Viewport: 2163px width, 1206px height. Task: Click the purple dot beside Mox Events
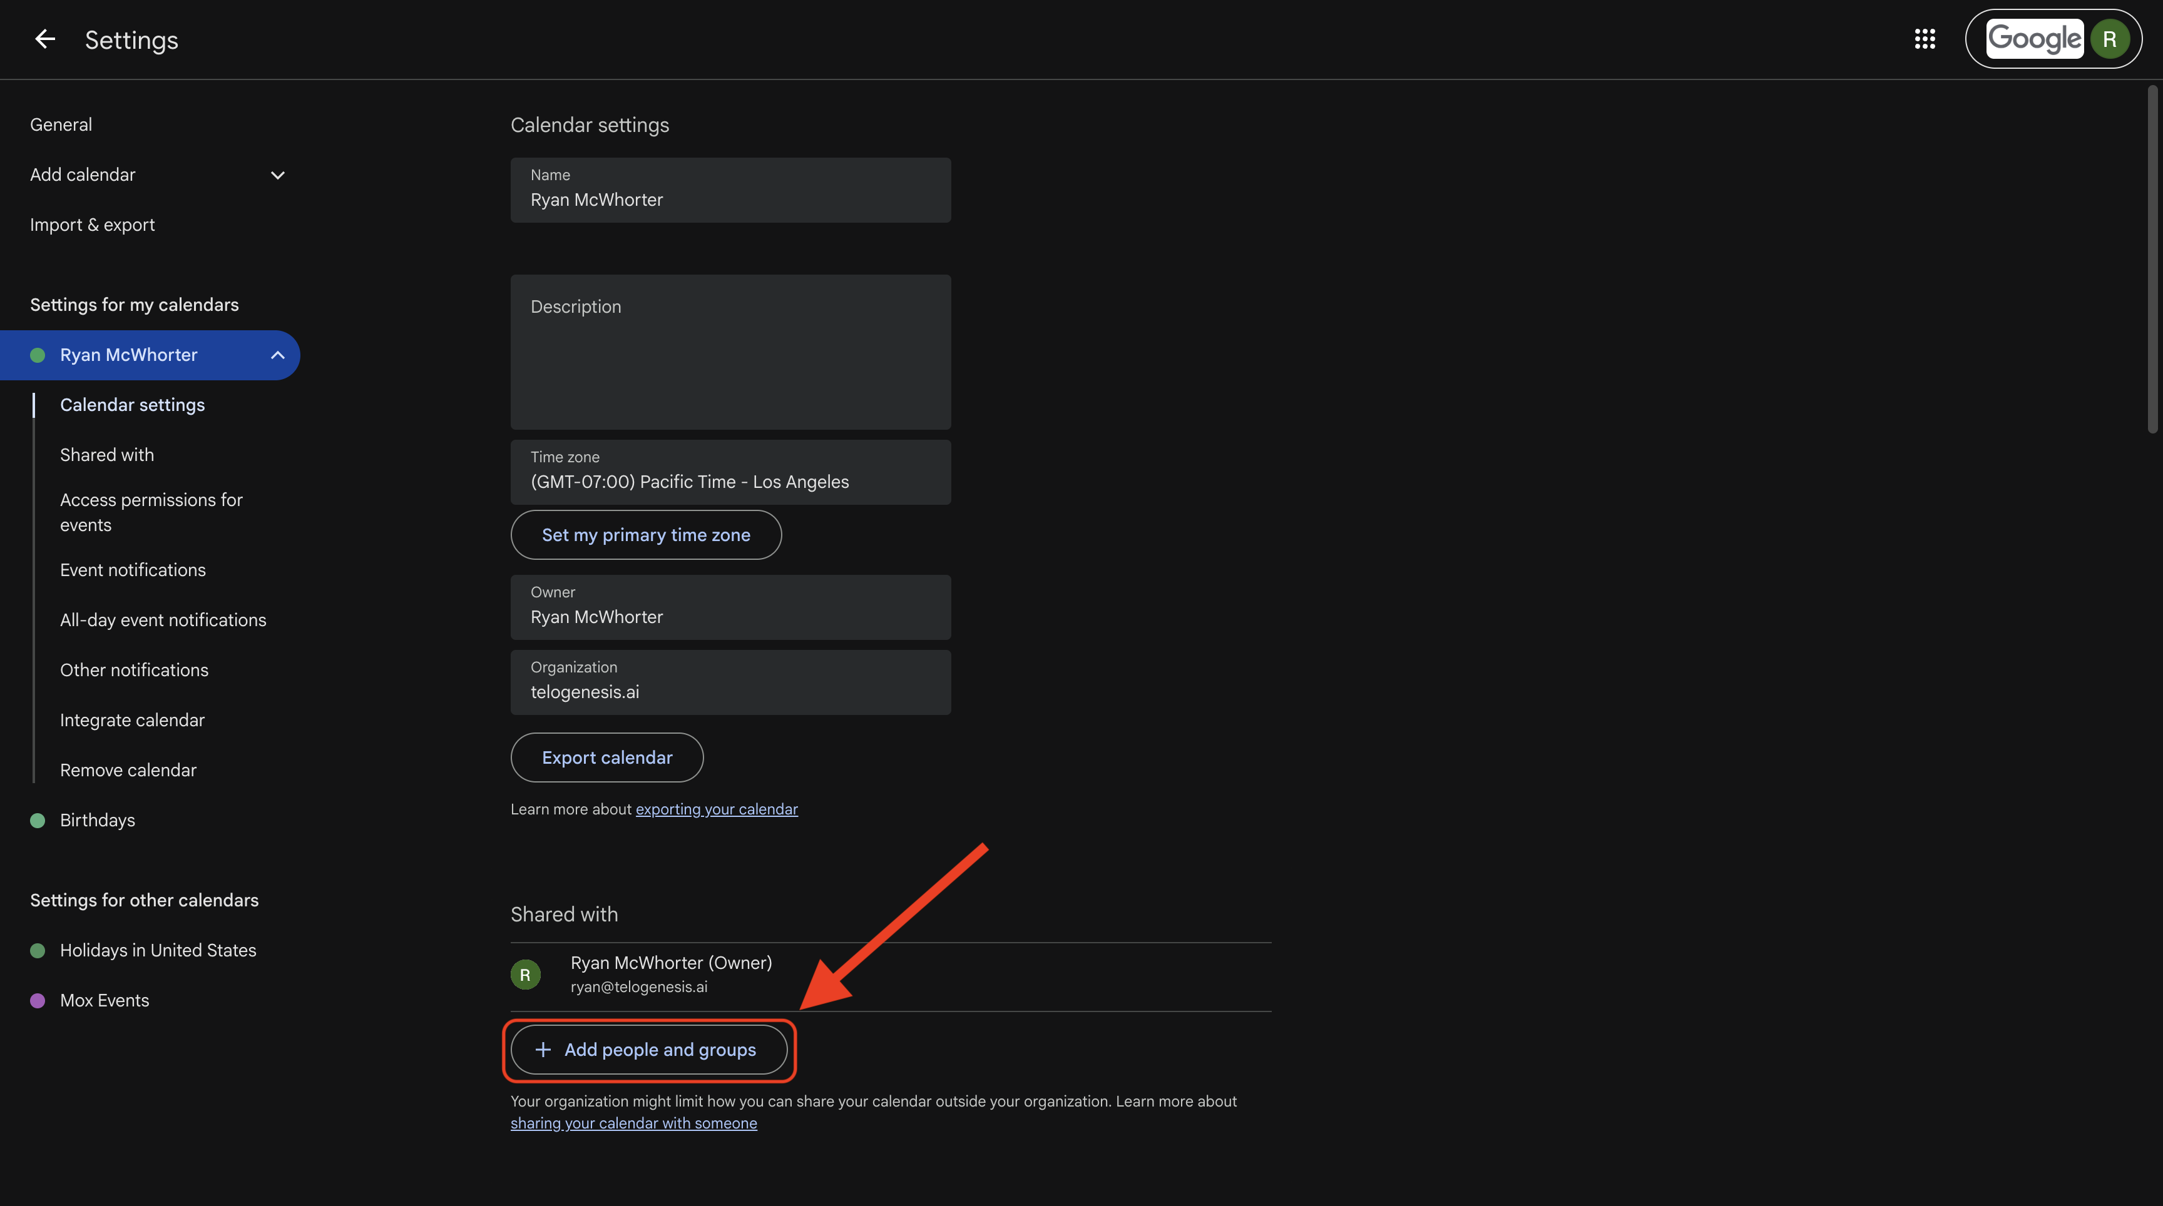(x=38, y=1000)
